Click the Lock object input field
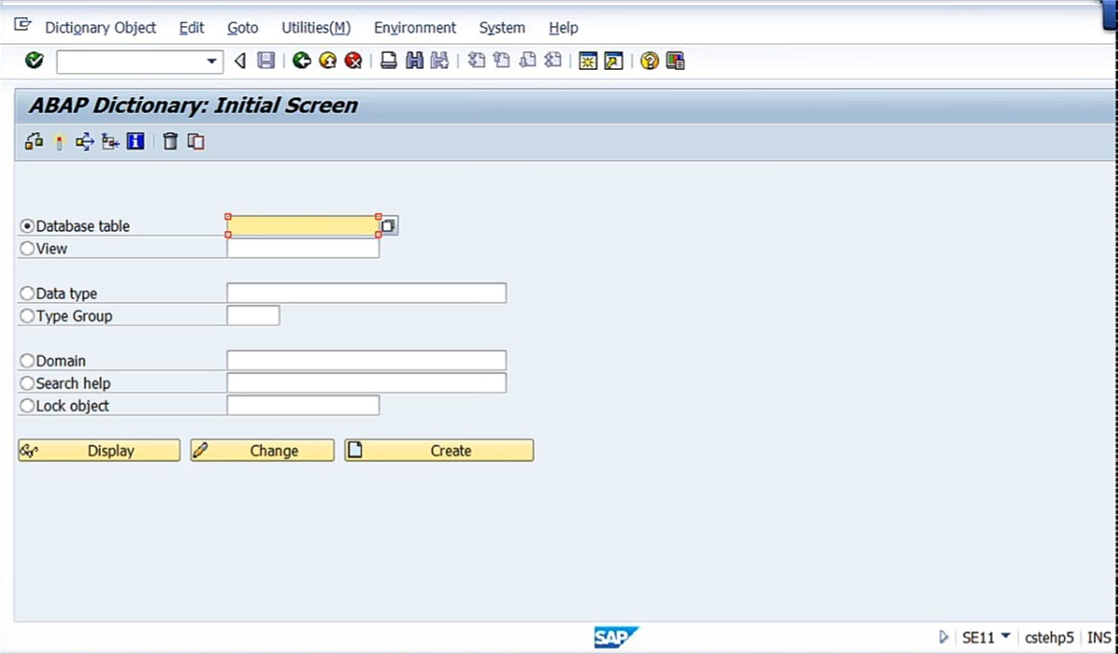Screen dimensions: 1118x654 [303, 406]
